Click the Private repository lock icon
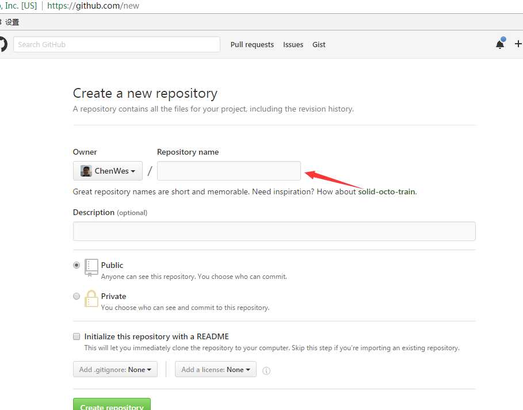 coord(91,298)
